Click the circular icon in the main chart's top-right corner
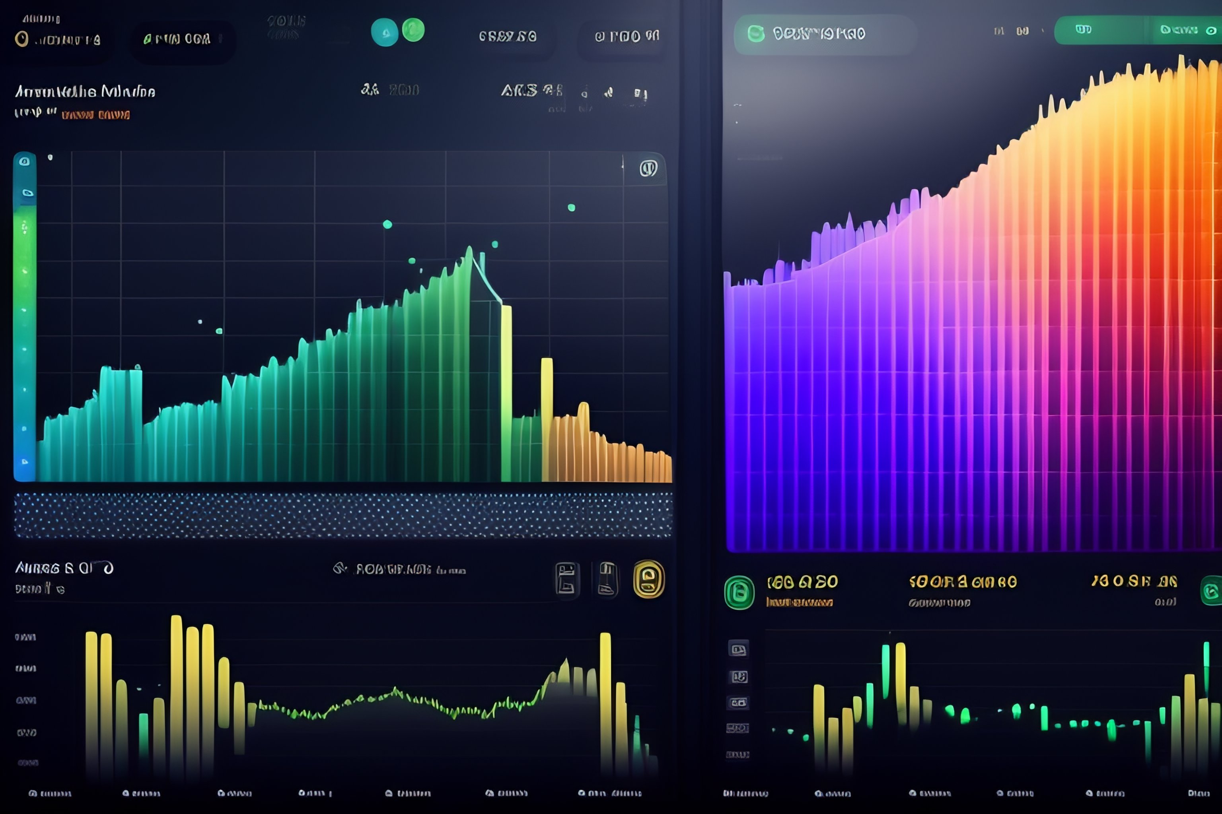Viewport: 1222px width, 814px height. [x=648, y=168]
